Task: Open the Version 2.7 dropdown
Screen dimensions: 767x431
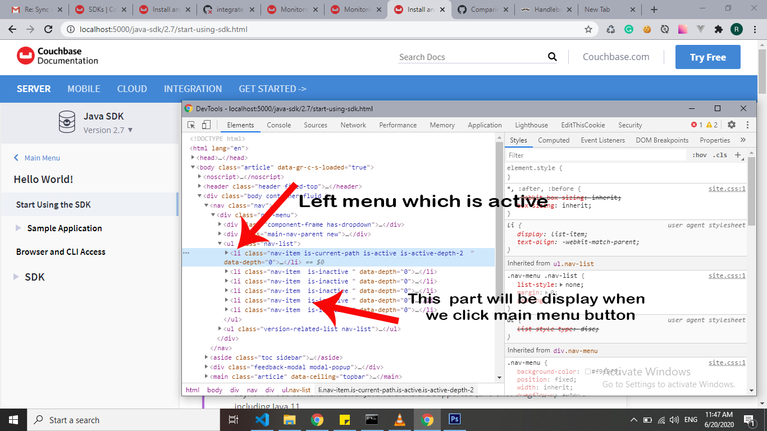Action: click(x=108, y=130)
